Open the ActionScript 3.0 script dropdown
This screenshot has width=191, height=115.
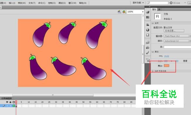177,41
